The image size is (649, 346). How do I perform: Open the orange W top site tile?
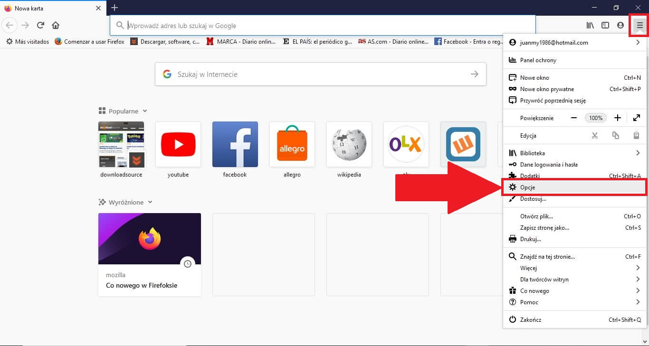pyautogui.click(x=463, y=144)
